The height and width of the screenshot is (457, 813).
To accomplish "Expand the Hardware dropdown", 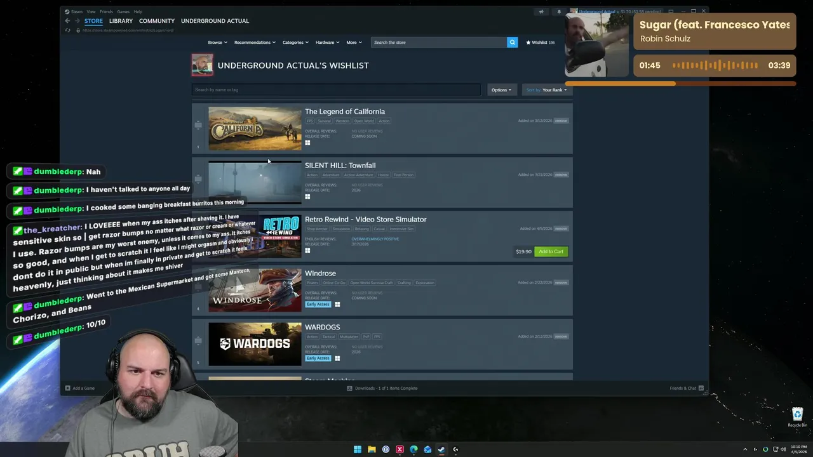I will click(327, 43).
